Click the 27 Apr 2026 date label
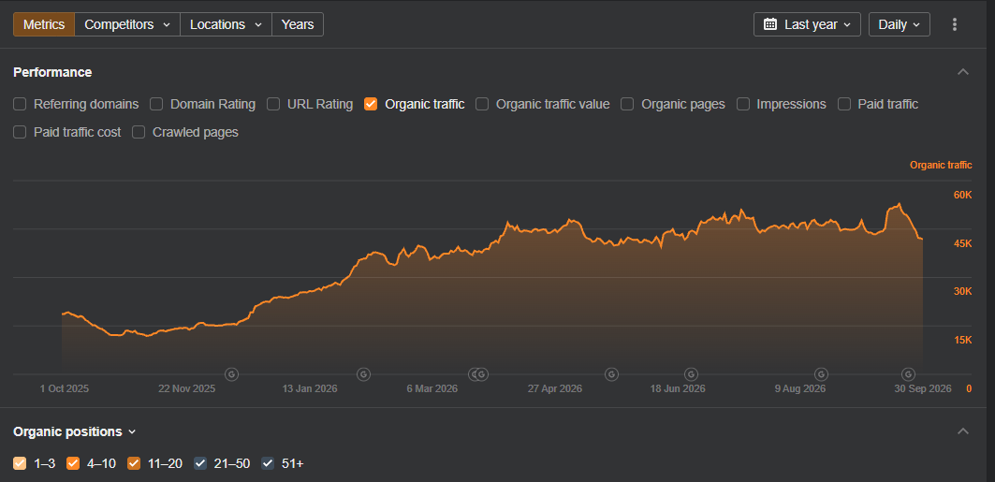The image size is (995, 482). pyautogui.click(x=555, y=388)
